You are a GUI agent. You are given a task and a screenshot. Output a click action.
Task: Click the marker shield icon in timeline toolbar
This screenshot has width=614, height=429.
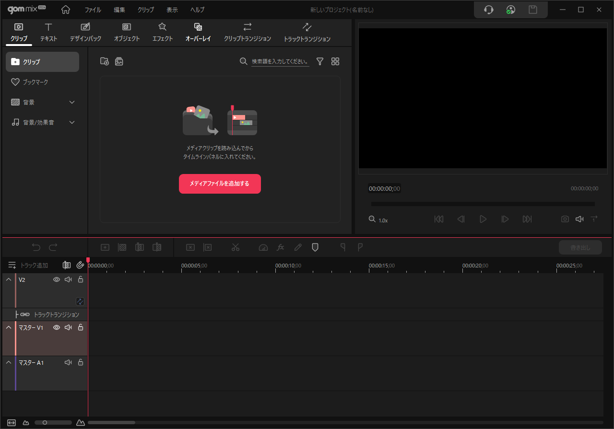tap(315, 247)
